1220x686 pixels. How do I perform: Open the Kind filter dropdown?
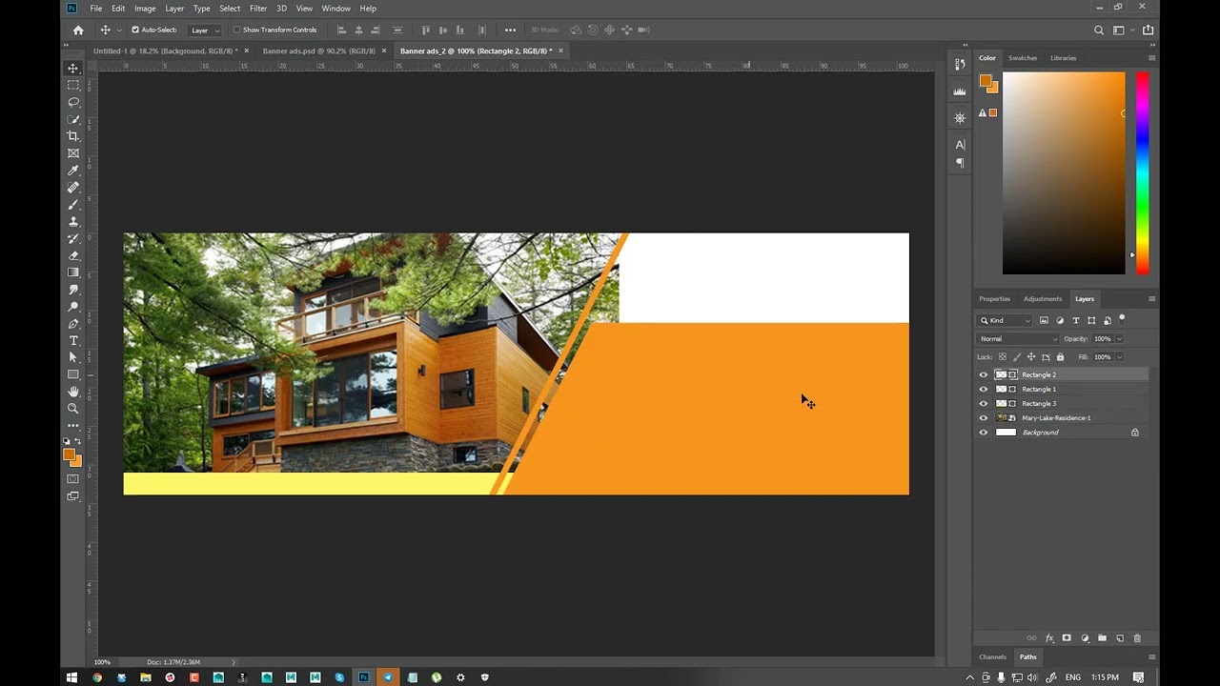(1006, 320)
